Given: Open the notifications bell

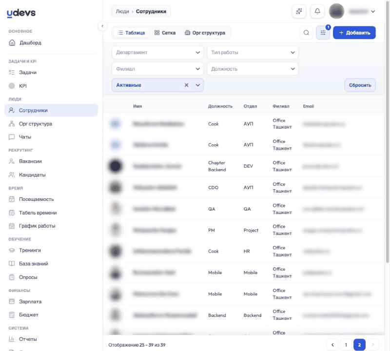Looking at the screenshot, I should click(317, 11).
